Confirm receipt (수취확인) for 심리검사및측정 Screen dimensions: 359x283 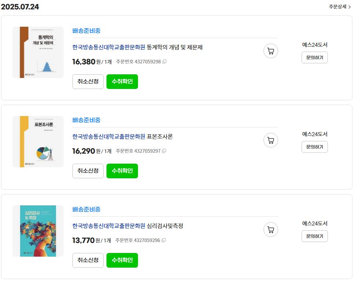(x=122, y=260)
